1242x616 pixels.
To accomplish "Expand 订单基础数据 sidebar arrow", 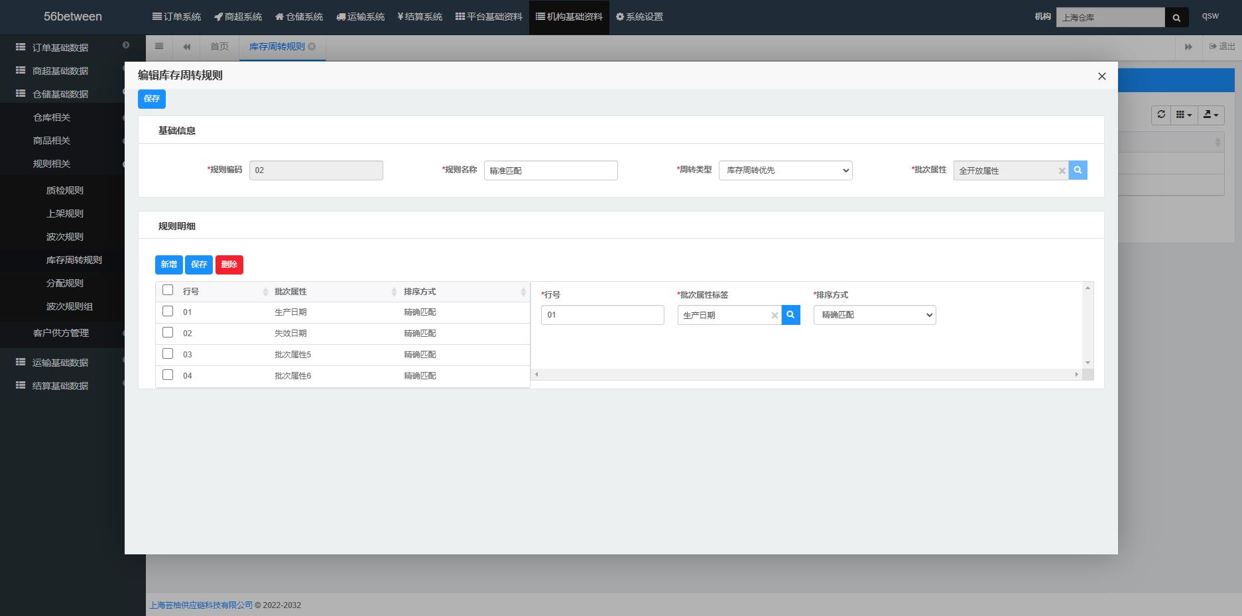I will pos(126,45).
